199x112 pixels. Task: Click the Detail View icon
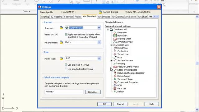click(115, 48)
